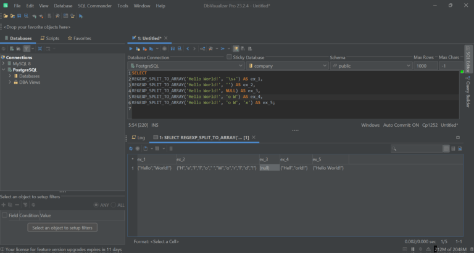Check the filter table header checkbox

tap(4, 215)
